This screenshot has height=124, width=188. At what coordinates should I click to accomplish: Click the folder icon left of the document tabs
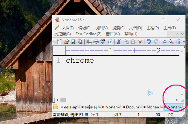pos(56,107)
